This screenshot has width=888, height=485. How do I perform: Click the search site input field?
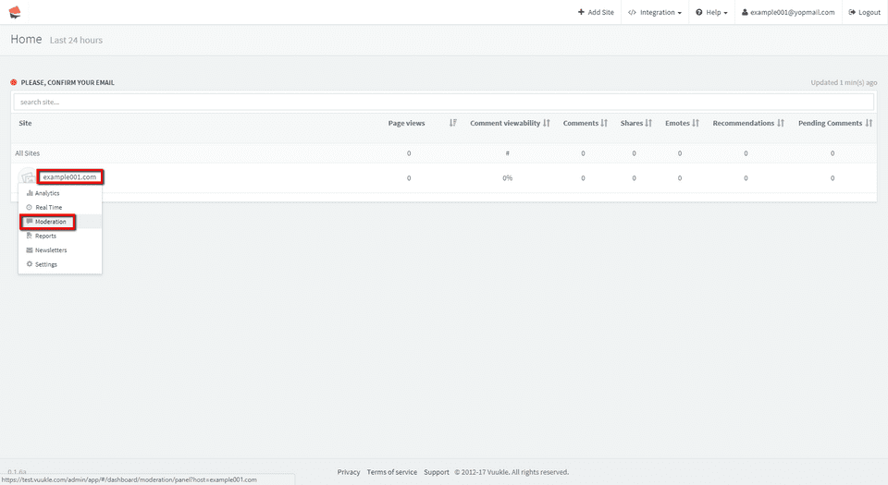click(x=444, y=102)
